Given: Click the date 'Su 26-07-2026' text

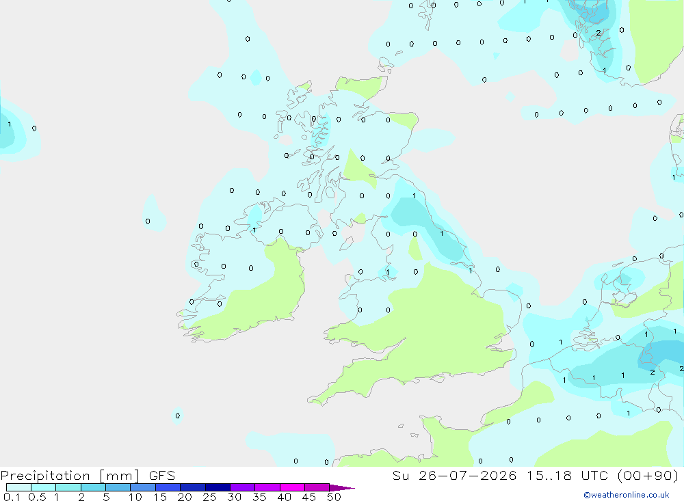Looking at the screenshot, I should coord(454,475).
